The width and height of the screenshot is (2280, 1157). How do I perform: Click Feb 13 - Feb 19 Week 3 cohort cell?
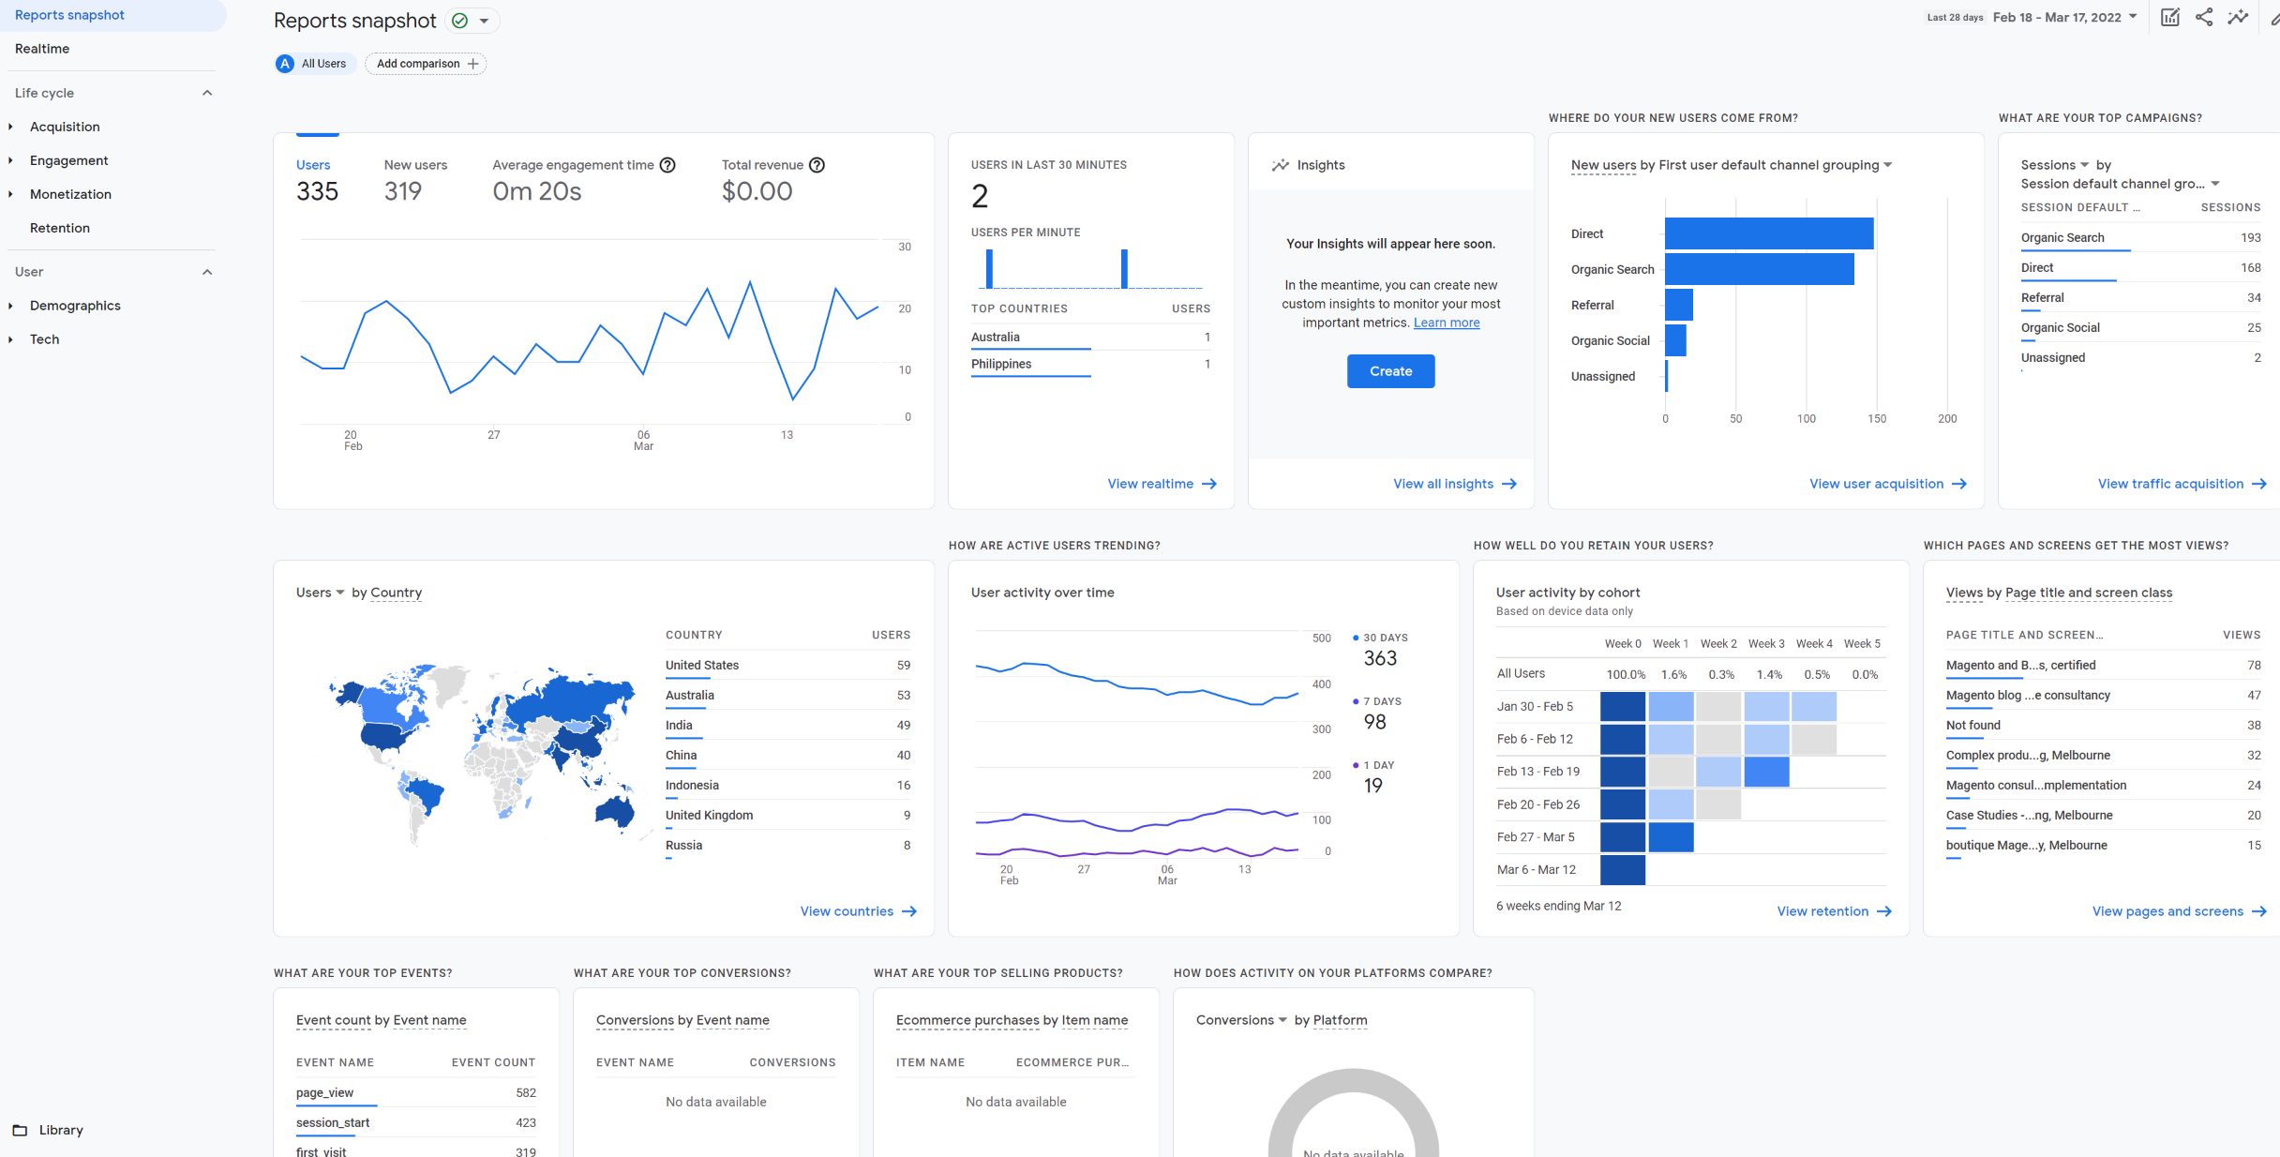[1766, 772]
